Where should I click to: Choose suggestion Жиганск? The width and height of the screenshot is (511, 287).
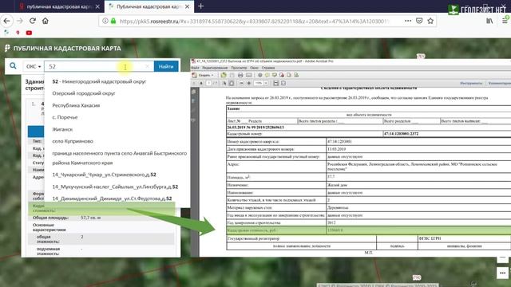(62, 129)
